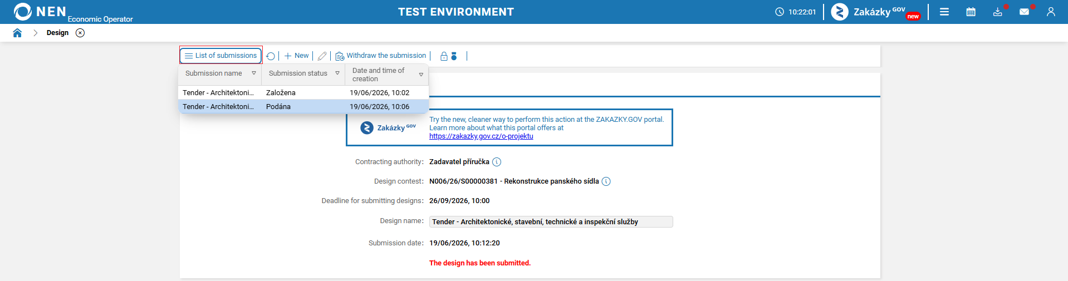Click the padlock icon in toolbar

coord(444,56)
